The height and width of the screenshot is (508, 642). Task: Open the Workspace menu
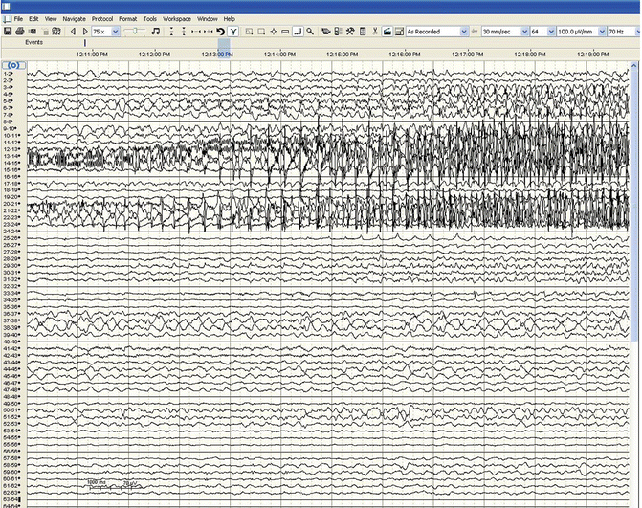tap(176, 19)
